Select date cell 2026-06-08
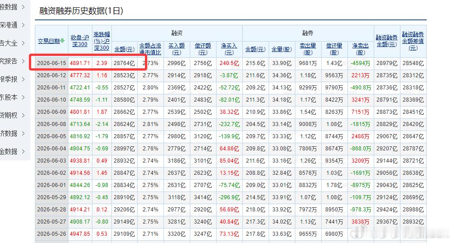 click(52, 124)
